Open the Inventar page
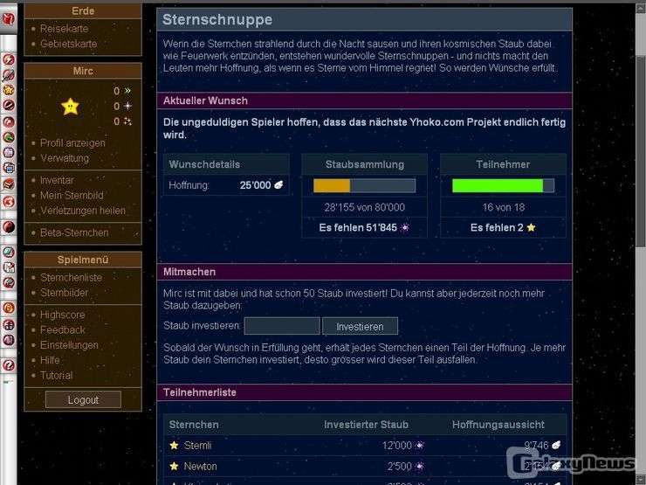This screenshot has width=646, height=485. tap(57, 180)
